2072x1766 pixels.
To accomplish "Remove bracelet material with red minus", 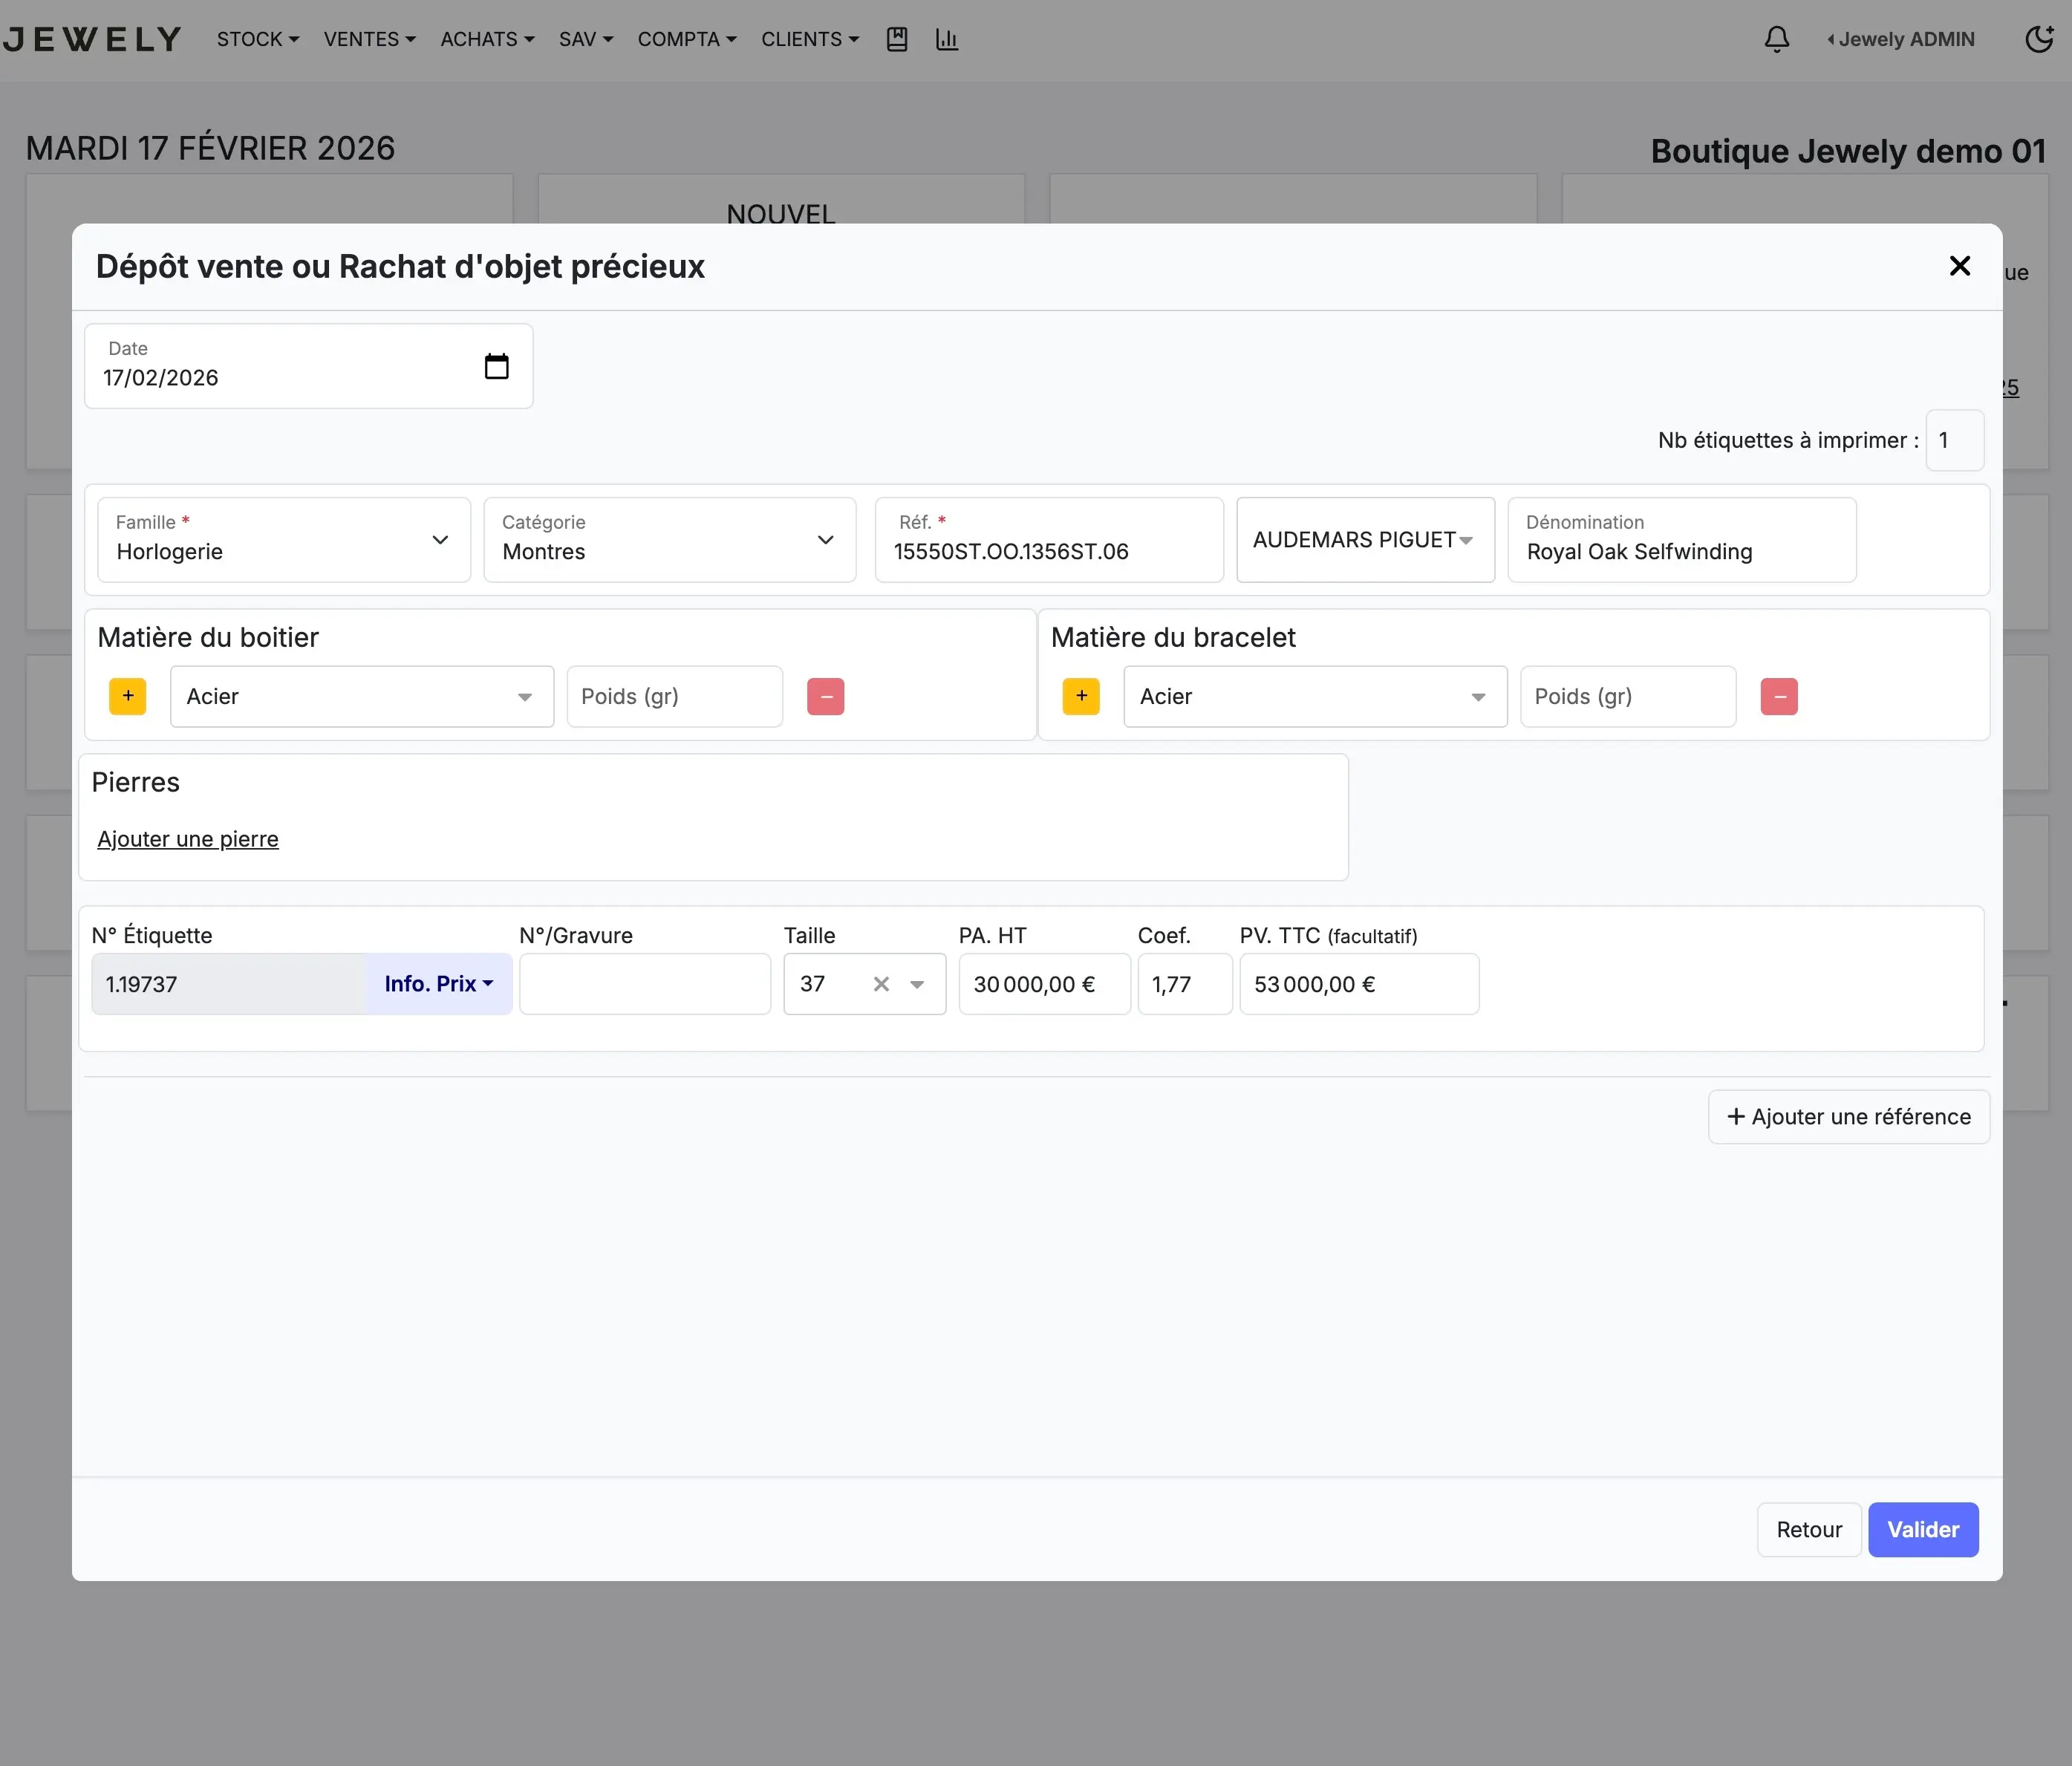I will (x=1779, y=696).
